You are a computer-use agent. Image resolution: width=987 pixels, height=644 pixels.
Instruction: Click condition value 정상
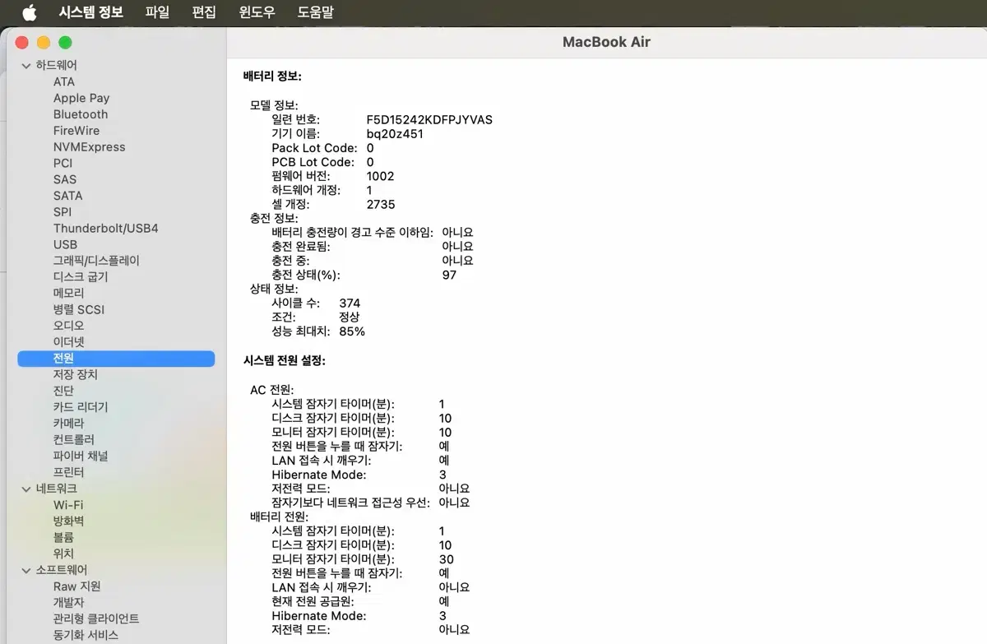(x=349, y=317)
